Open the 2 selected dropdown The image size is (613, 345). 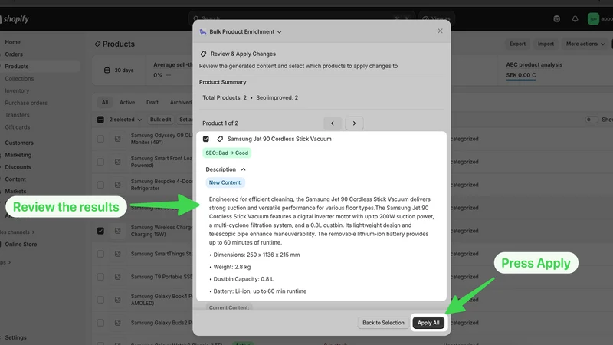point(125,120)
